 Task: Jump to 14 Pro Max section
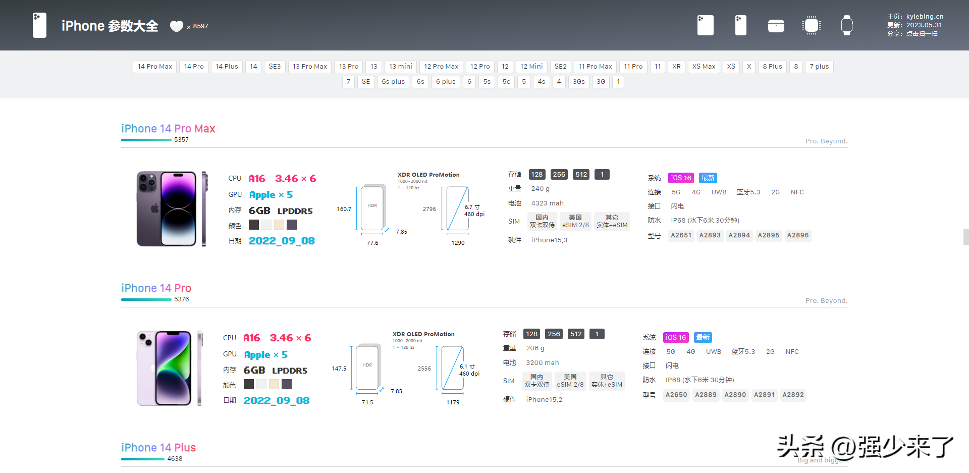pyautogui.click(x=155, y=67)
